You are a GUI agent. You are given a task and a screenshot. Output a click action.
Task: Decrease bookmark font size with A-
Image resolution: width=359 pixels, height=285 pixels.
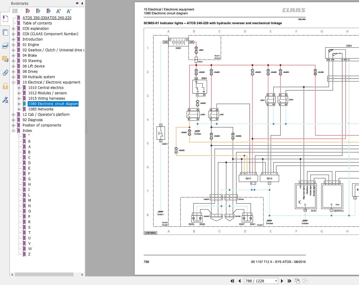coord(69,11)
